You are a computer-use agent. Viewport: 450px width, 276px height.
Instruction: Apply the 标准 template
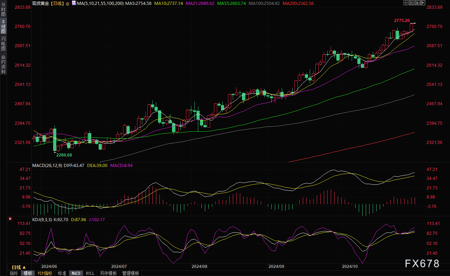62,273
